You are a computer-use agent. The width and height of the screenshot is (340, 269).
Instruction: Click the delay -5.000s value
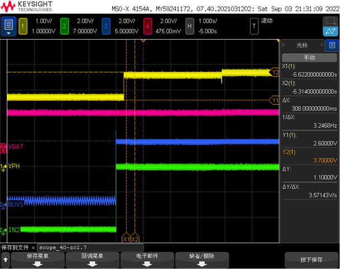coord(208,31)
